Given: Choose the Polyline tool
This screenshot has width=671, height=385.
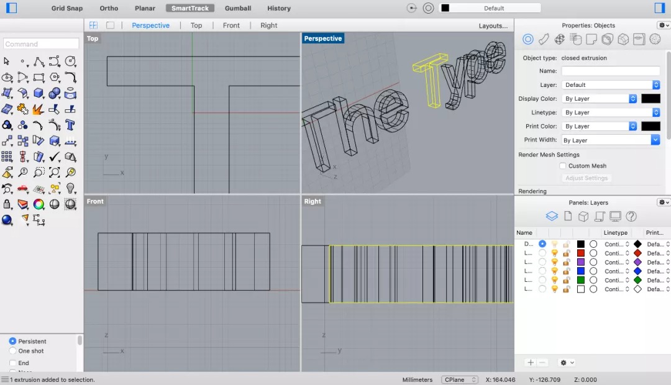Looking at the screenshot, I should coord(39,61).
